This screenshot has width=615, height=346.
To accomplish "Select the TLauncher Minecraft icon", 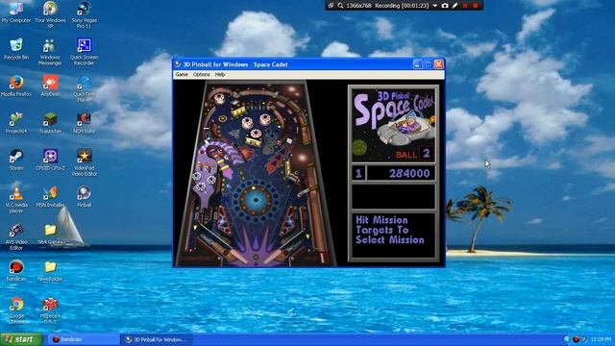I will click(50, 123).
